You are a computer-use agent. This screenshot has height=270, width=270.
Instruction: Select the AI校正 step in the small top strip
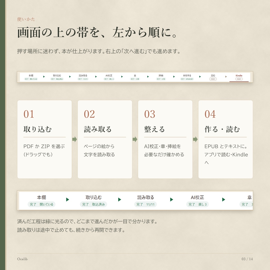(x=109, y=77)
